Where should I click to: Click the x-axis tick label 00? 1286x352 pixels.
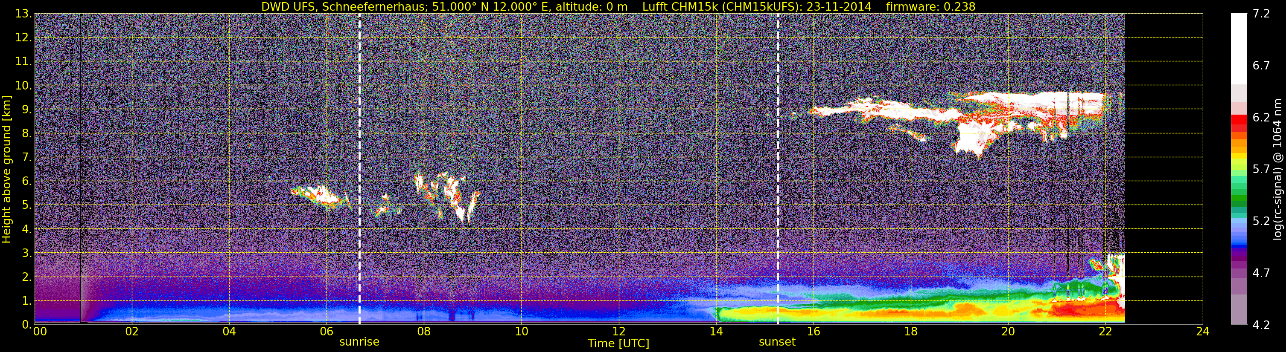click(40, 332)
